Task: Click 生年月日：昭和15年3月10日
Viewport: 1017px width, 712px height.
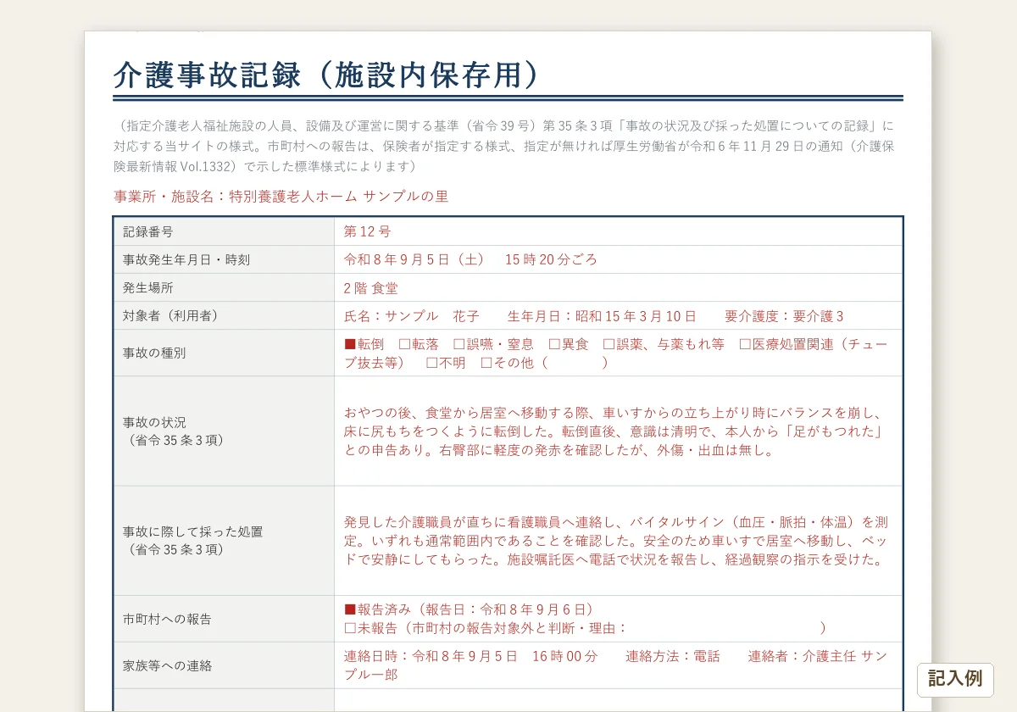Action: 601,316
